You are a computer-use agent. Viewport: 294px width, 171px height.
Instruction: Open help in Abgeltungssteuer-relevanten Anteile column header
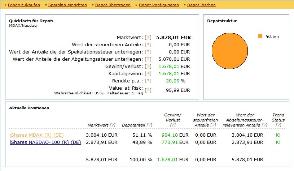tap(264, 125)
